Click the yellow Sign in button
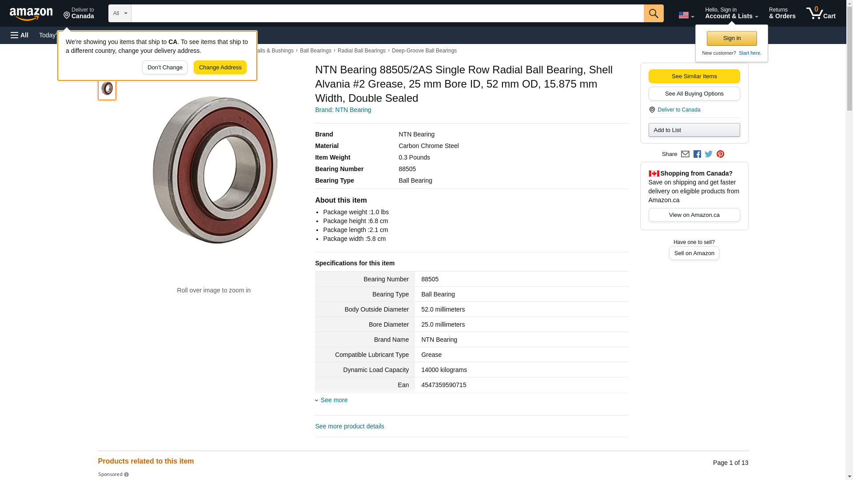 [x=732, y=38]
